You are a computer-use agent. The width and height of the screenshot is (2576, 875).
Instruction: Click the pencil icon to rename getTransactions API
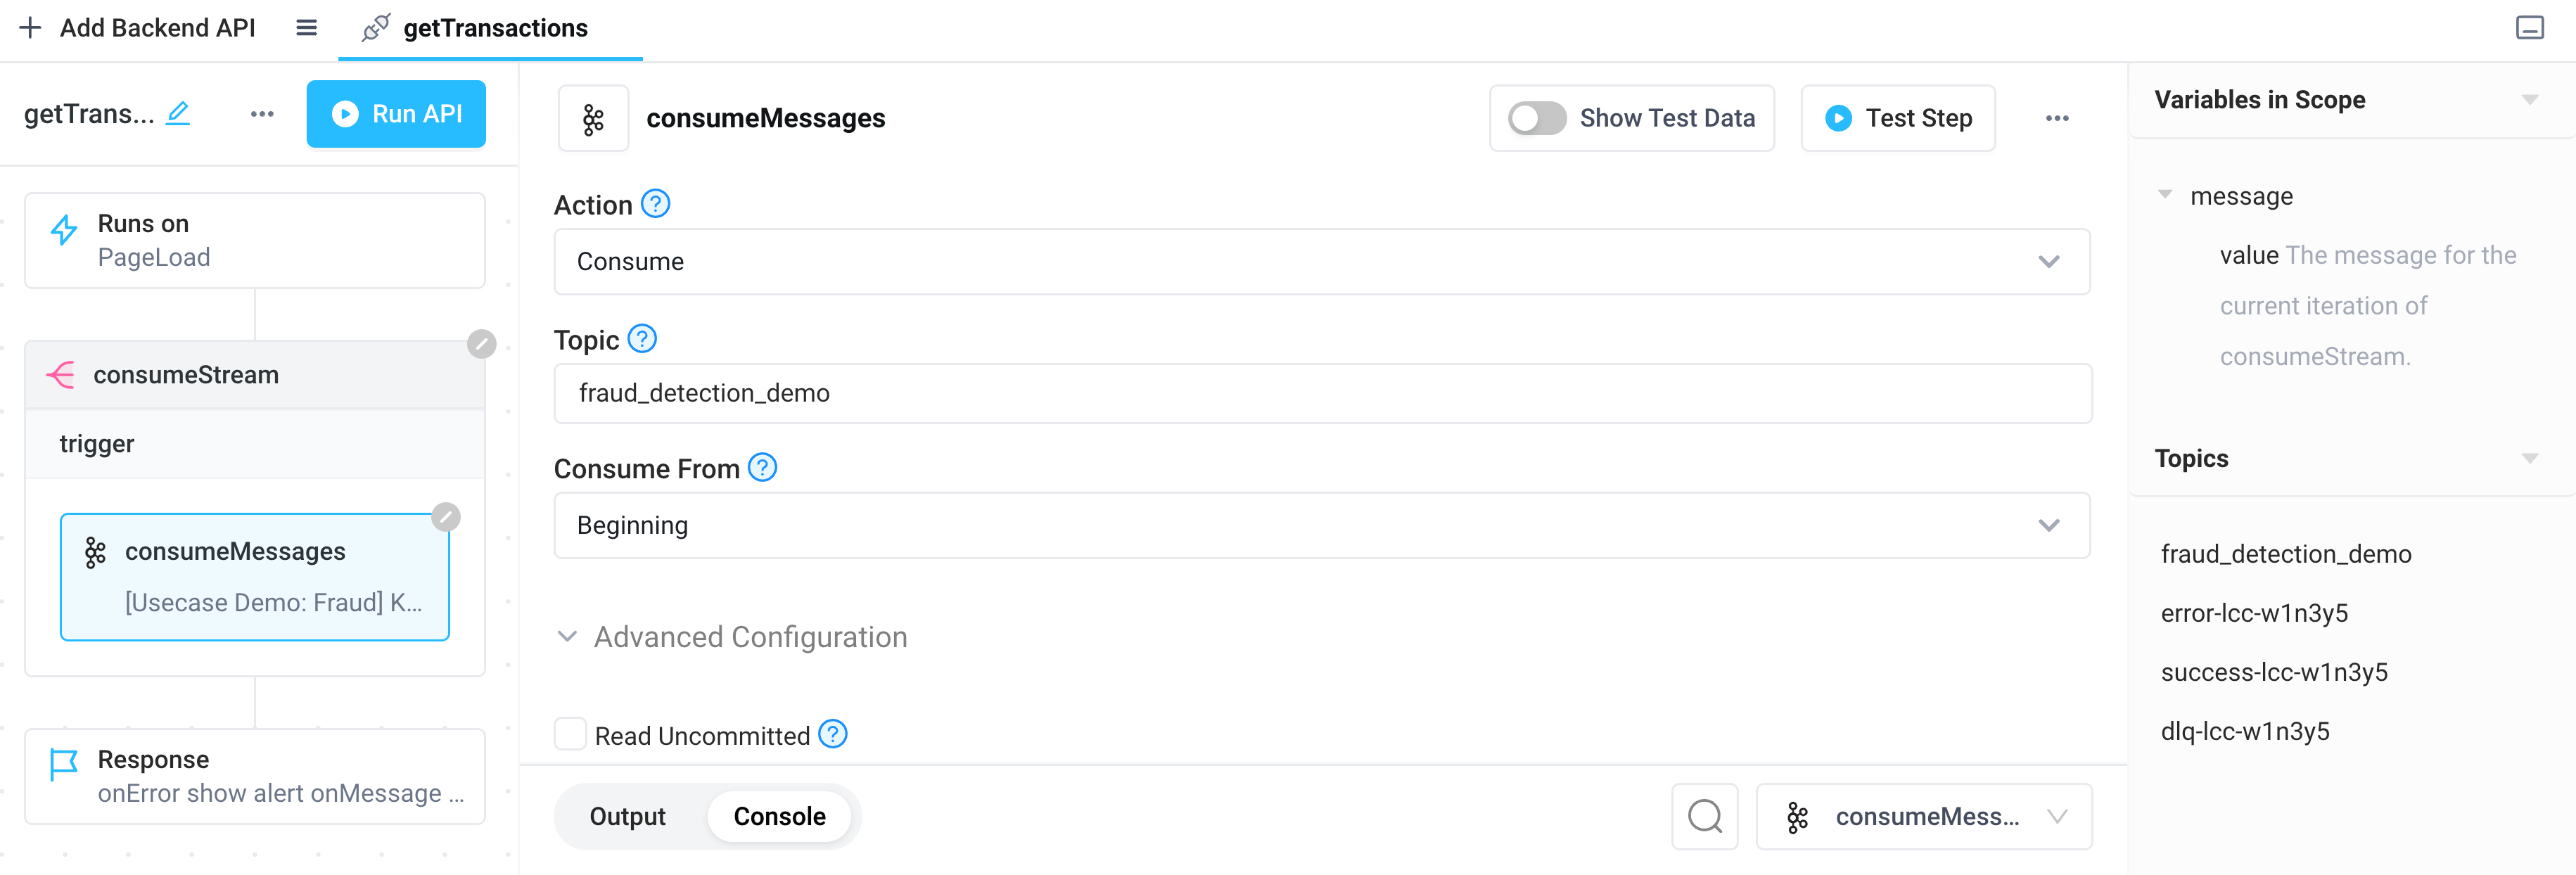[178, 113]
